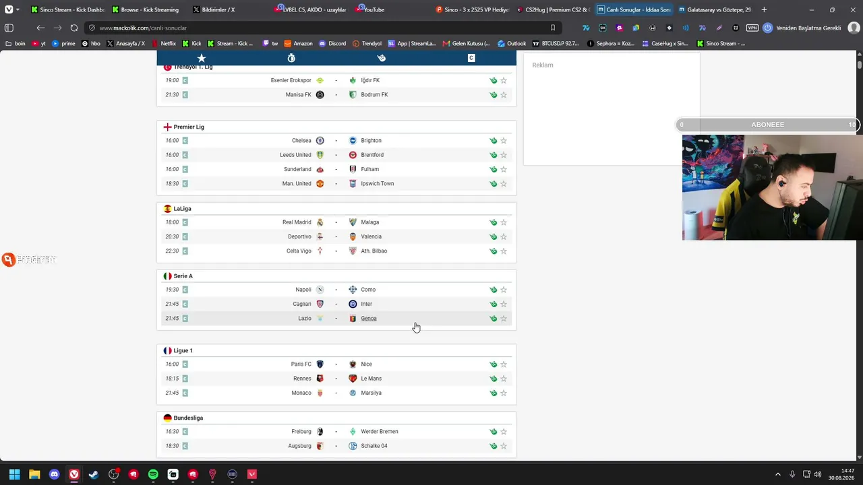Screen dimensions: 863x485
Task: Star the Paris FC vs Nice match
Action: click(x=504, y=364)
